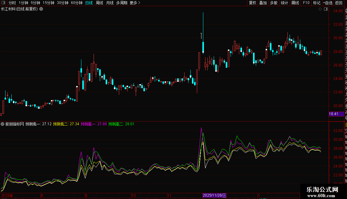Click the month 9 label on time axis
Viewport: 347px width, 199px height.
tap(86, 195)
